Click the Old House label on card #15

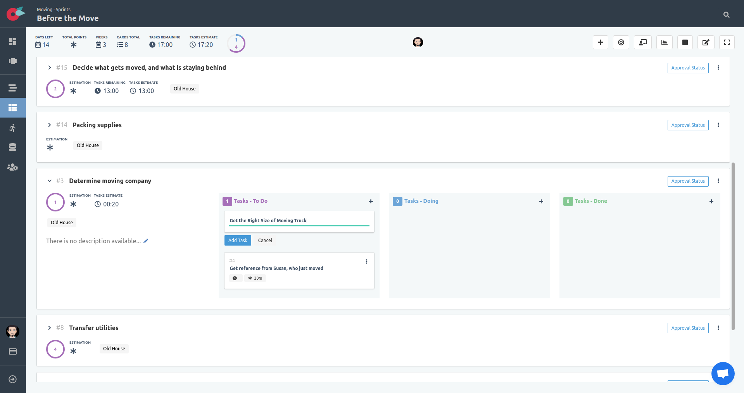click(185, 89)
